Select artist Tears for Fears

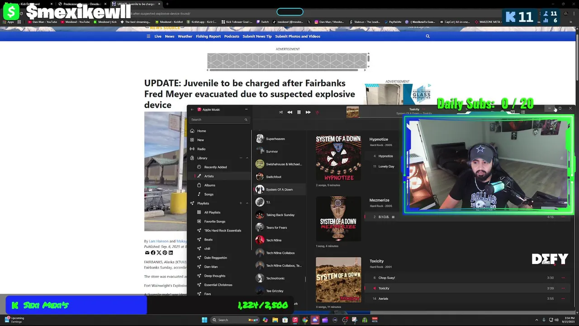click(279, 228)
